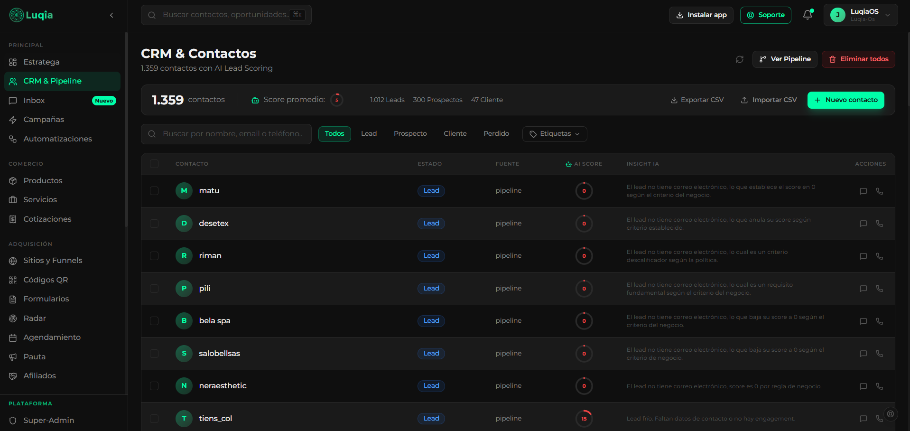910x431 pixels.
Task: Click the Nuevo contacto button
Action: [x=846, y=100]
